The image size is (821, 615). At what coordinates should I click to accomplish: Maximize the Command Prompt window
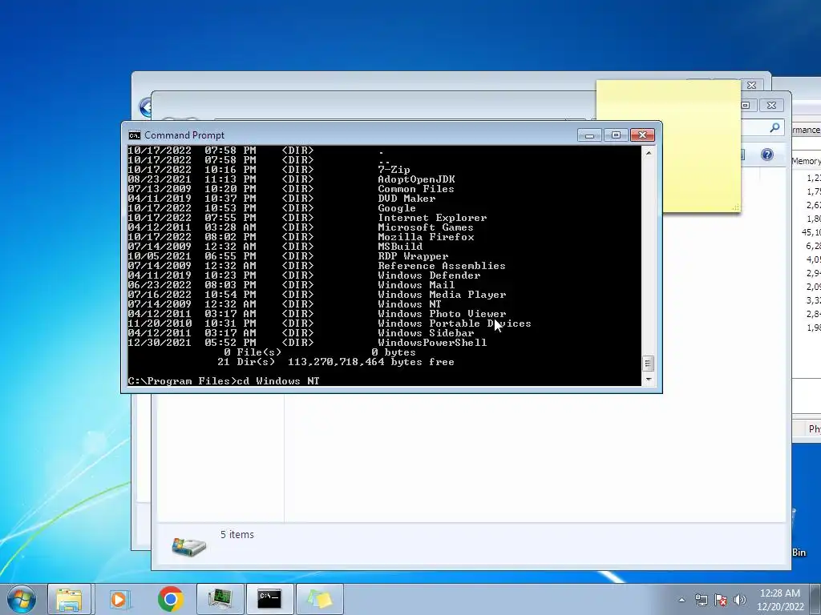616,135
